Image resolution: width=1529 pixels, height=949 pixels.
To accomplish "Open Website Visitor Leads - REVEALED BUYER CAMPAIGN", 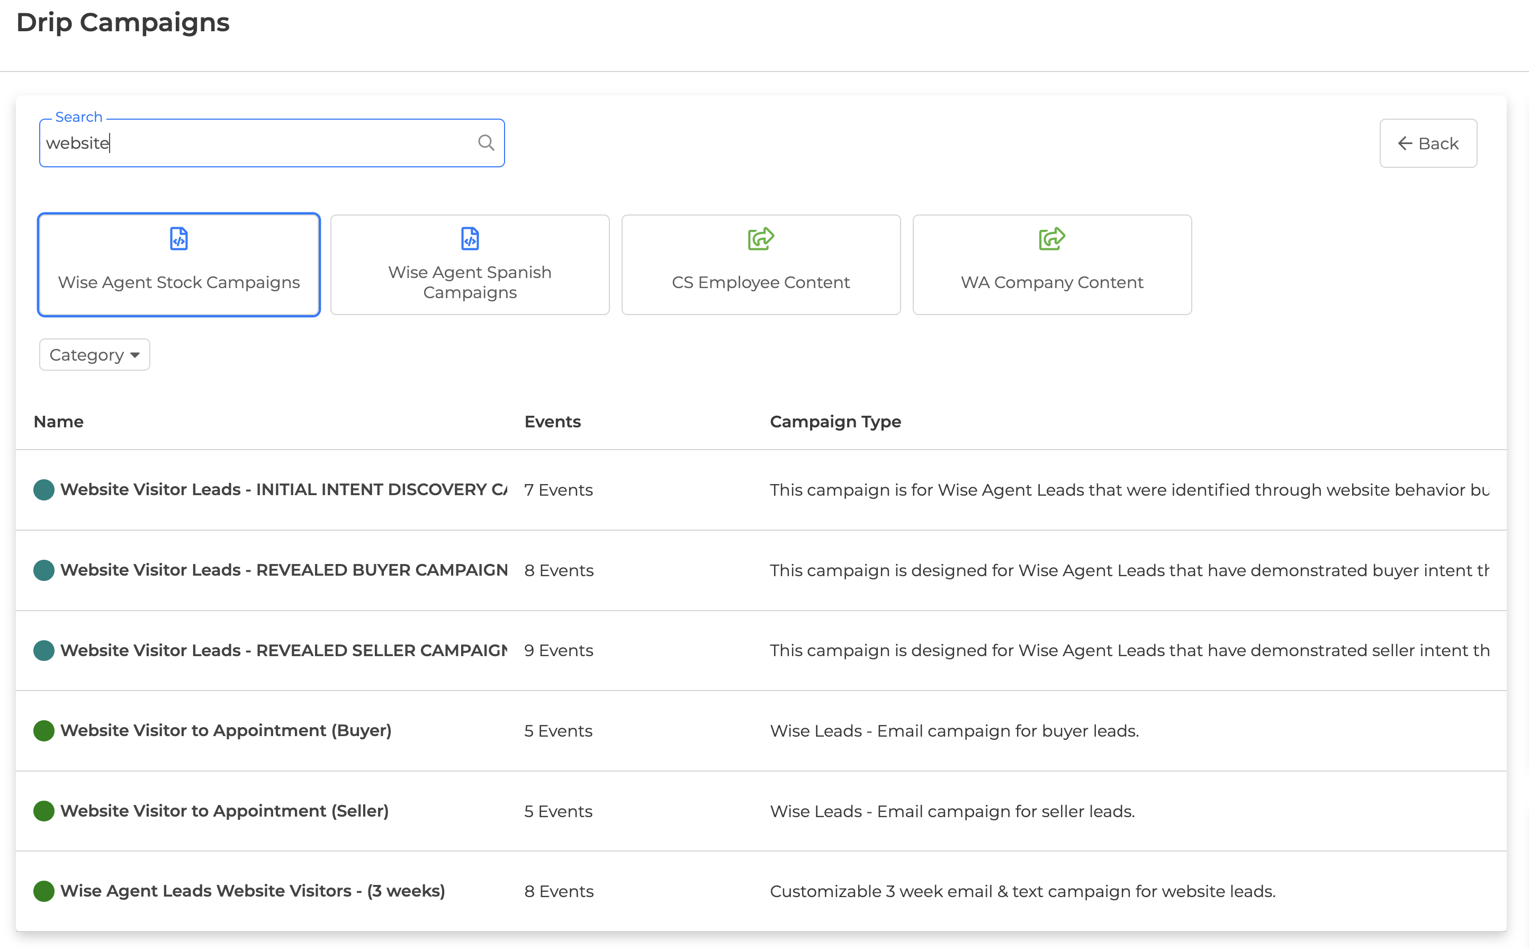I will [x=284, y=570].
